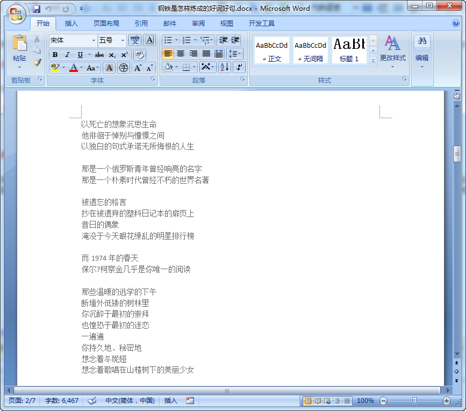466x411 pixels.
Task: Toggle superscript formatting
Action: point(124,55)
